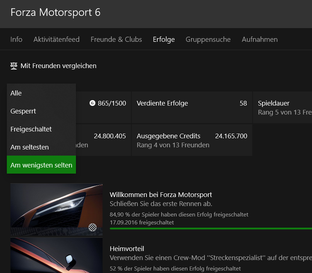Click 'Schließen Sie das erste Rennen ab.' description
Image resolution: width=312 pixels, height=273 pixels.
(x=161, y=204)
